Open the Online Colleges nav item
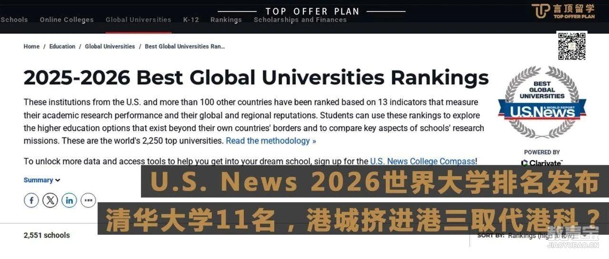The image size is (609, 259). [67, 20]
